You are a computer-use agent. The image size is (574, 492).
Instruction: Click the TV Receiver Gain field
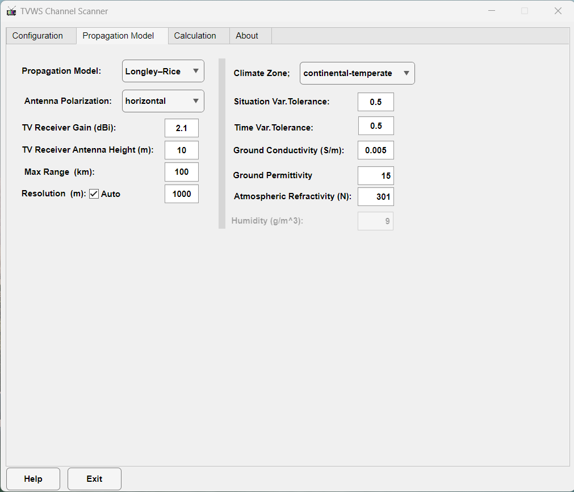tap(182, 128)
